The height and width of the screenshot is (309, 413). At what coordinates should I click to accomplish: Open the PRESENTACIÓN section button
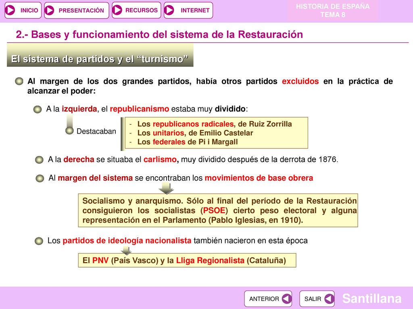(76, 10)
